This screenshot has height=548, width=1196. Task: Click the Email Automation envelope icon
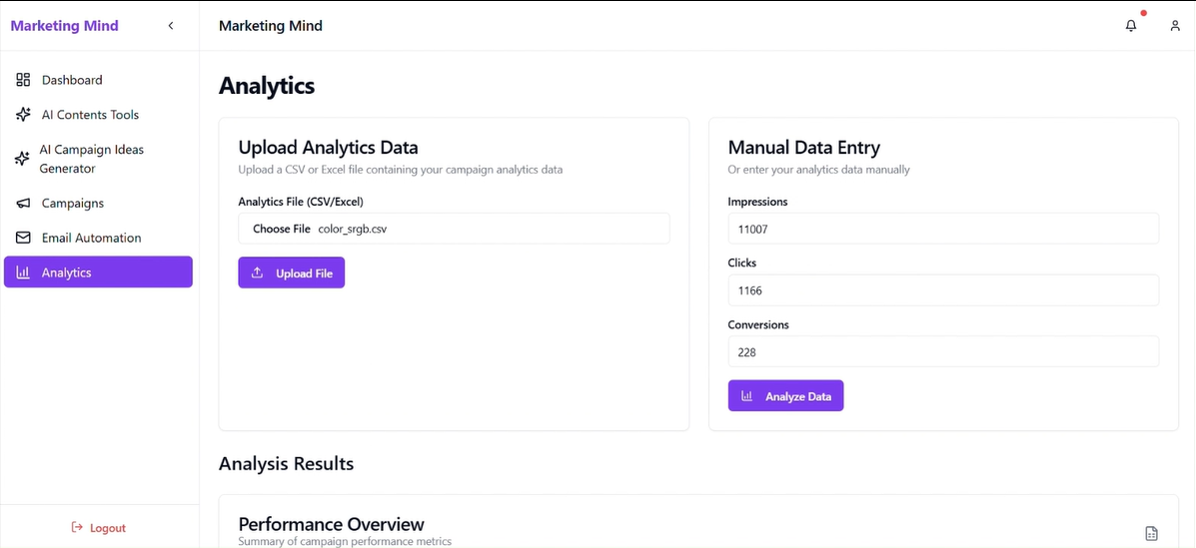[23, 238]
